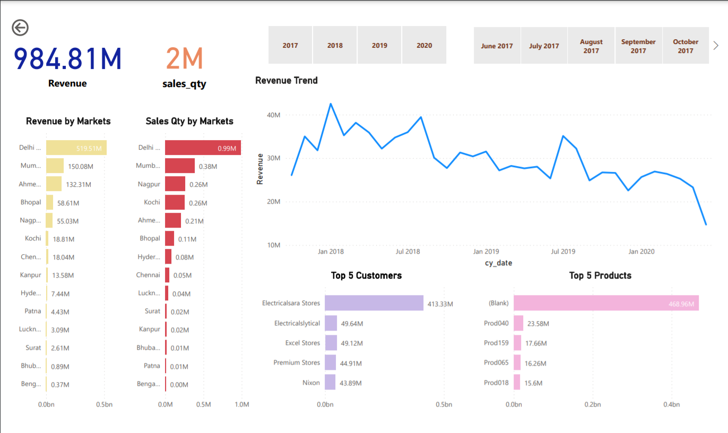Viewport: 728px width, 433px height.
Task: Click the Revenue Trend chart title
Action: (x=287, y=81)
